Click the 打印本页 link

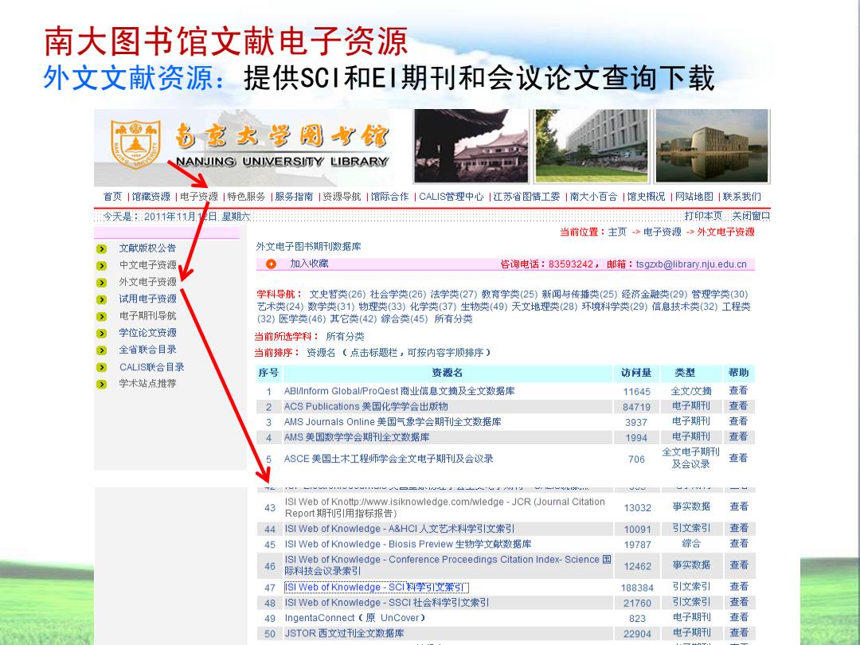point(703,216)
